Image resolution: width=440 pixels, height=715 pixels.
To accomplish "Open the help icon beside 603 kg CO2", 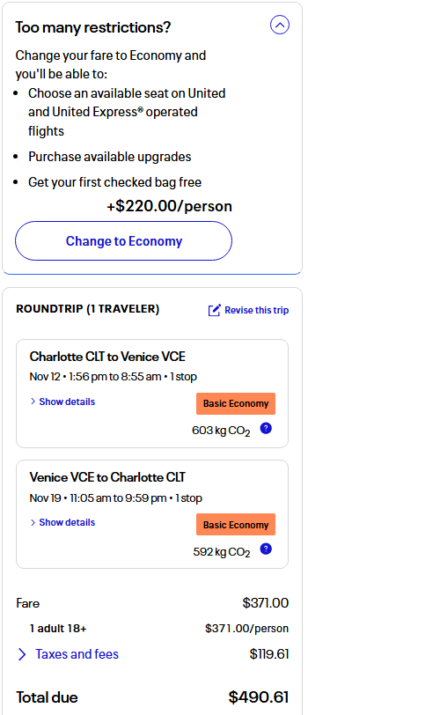I will click(266, 428).
